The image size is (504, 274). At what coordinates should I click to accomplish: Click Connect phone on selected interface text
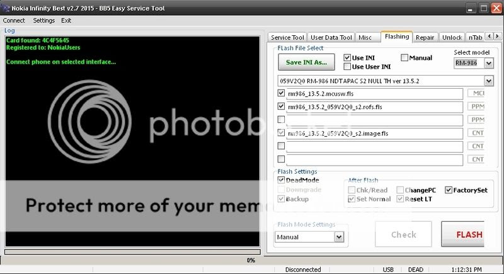pyautogui.click(x=61, y=62)
